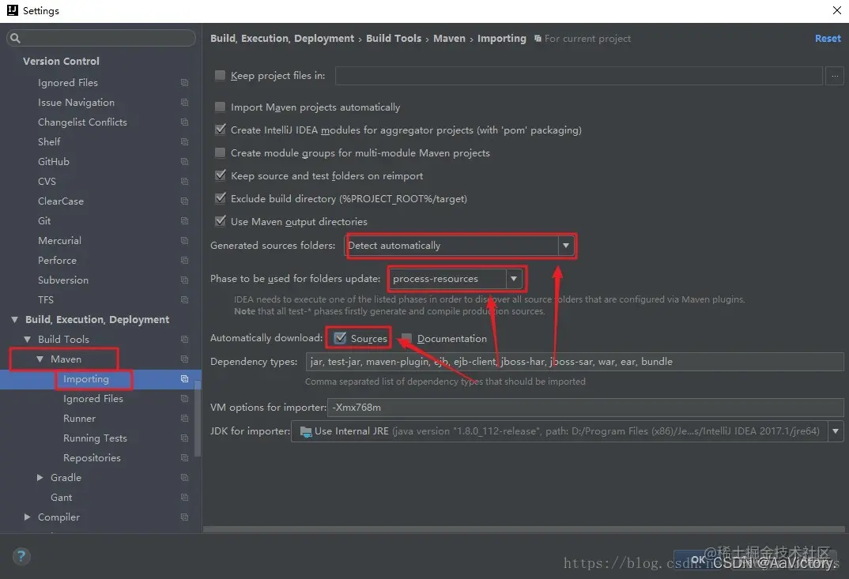Click the Keep project files path field
This screenshot has height=579, width=849.
[579, 76]
